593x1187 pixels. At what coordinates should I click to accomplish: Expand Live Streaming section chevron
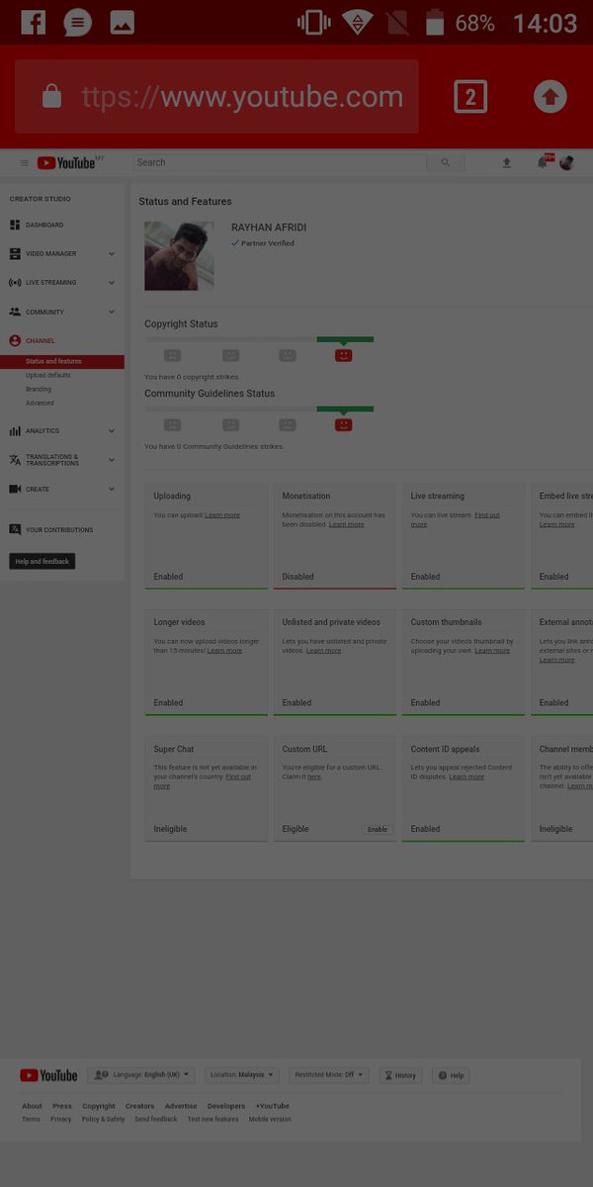point(112,283)
